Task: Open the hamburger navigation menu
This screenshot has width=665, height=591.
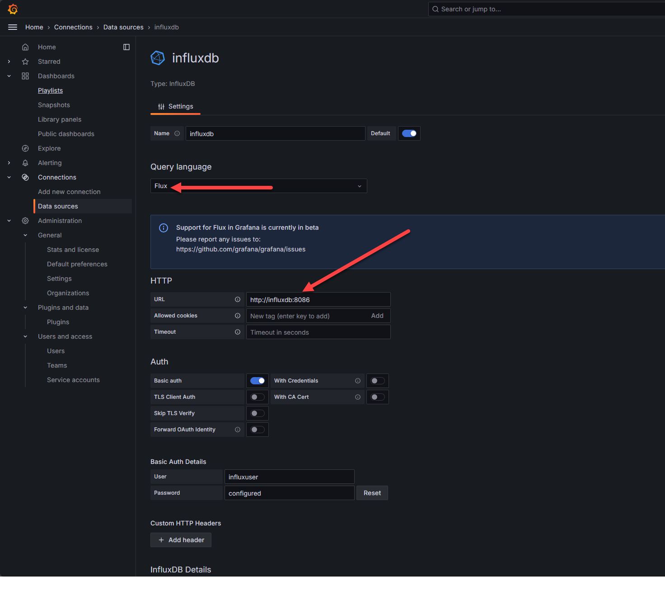Action: click(13, 27)
